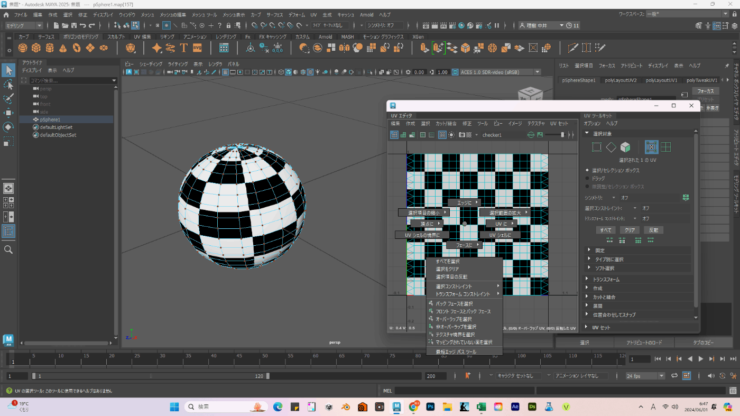Toggle RGB channel display in UV Editor
Screen dimensions: 740x416
coord(531,135)
